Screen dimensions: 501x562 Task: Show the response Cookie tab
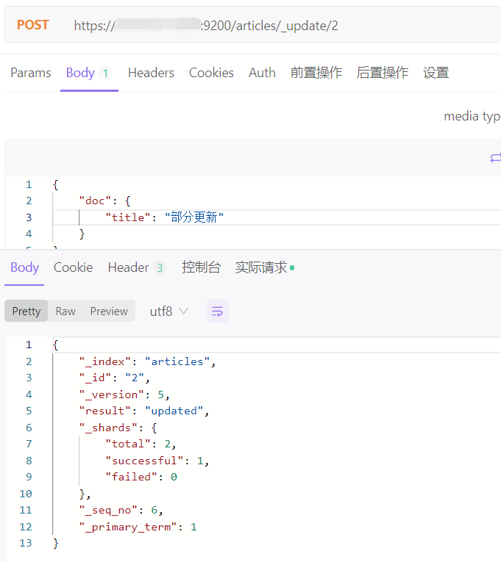pos(73,267)
